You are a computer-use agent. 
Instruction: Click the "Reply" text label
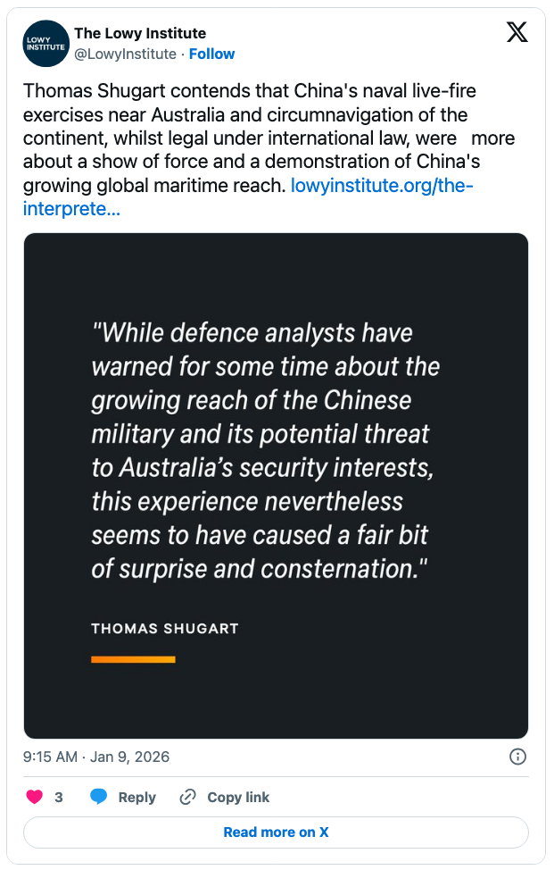click(136, 798)
